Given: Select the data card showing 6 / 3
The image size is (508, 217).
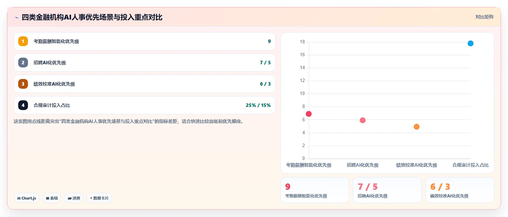Looking at the screenshot, I should [460, 190].
